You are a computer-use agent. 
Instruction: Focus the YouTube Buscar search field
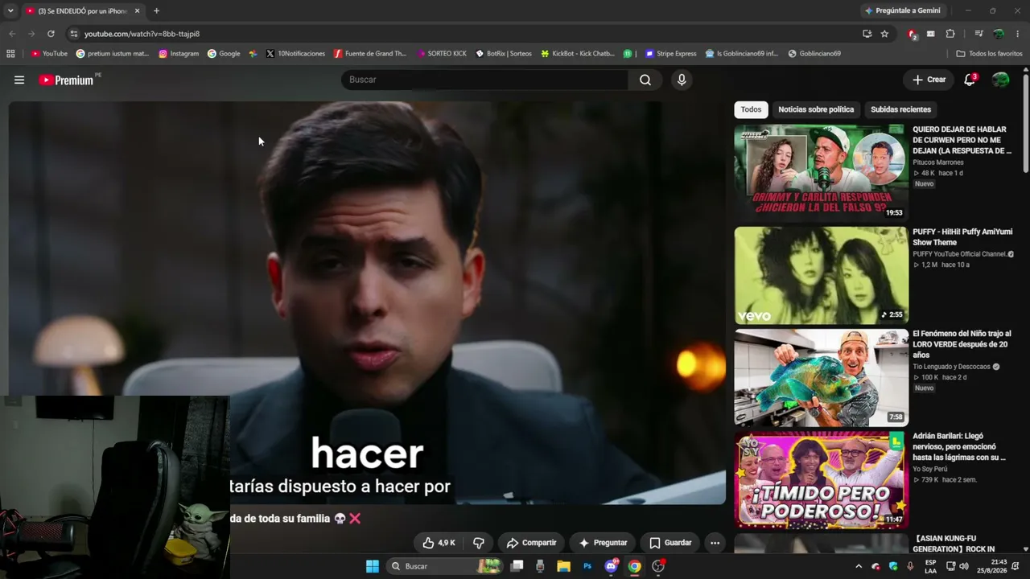click(x=485, y=80)
